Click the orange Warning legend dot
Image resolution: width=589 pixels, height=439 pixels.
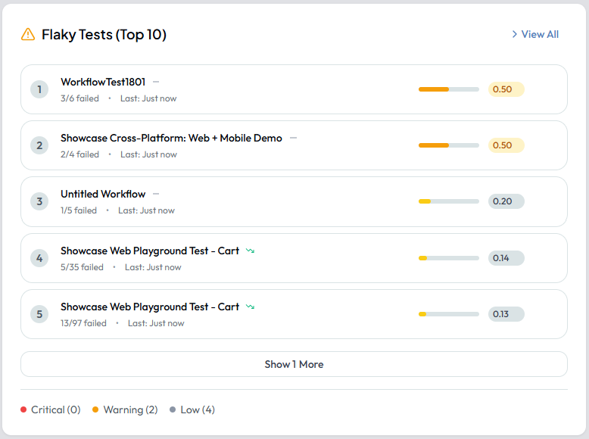point(95,409)
